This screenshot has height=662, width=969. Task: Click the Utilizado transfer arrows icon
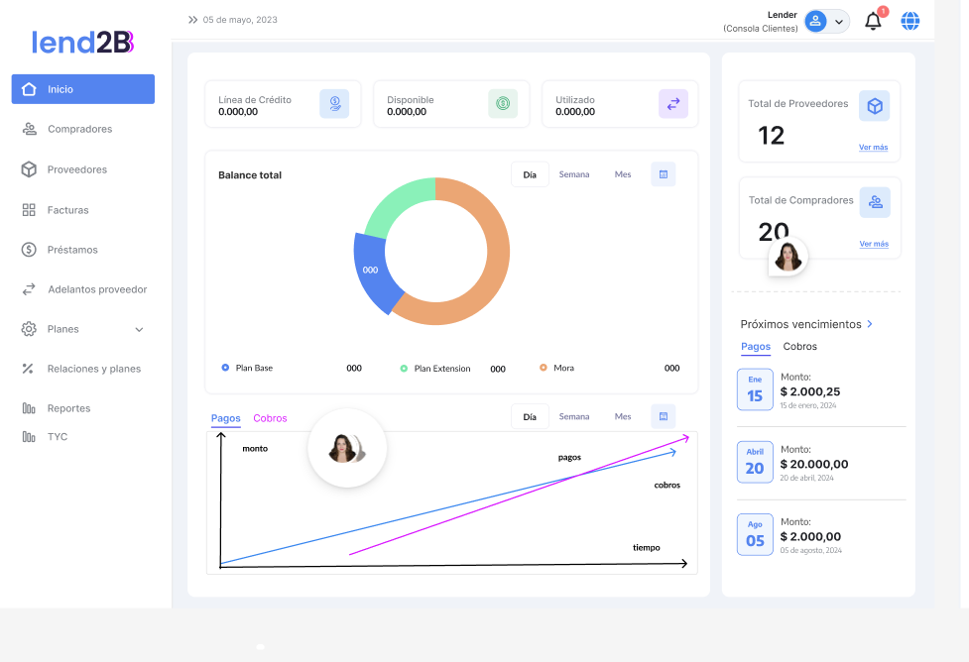tap(672, 104)
